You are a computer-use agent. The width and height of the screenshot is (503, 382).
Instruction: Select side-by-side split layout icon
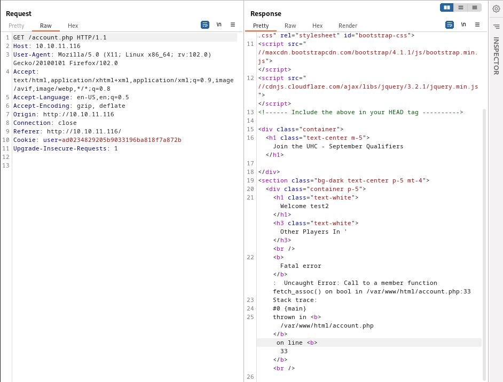[x=447, y=7]
